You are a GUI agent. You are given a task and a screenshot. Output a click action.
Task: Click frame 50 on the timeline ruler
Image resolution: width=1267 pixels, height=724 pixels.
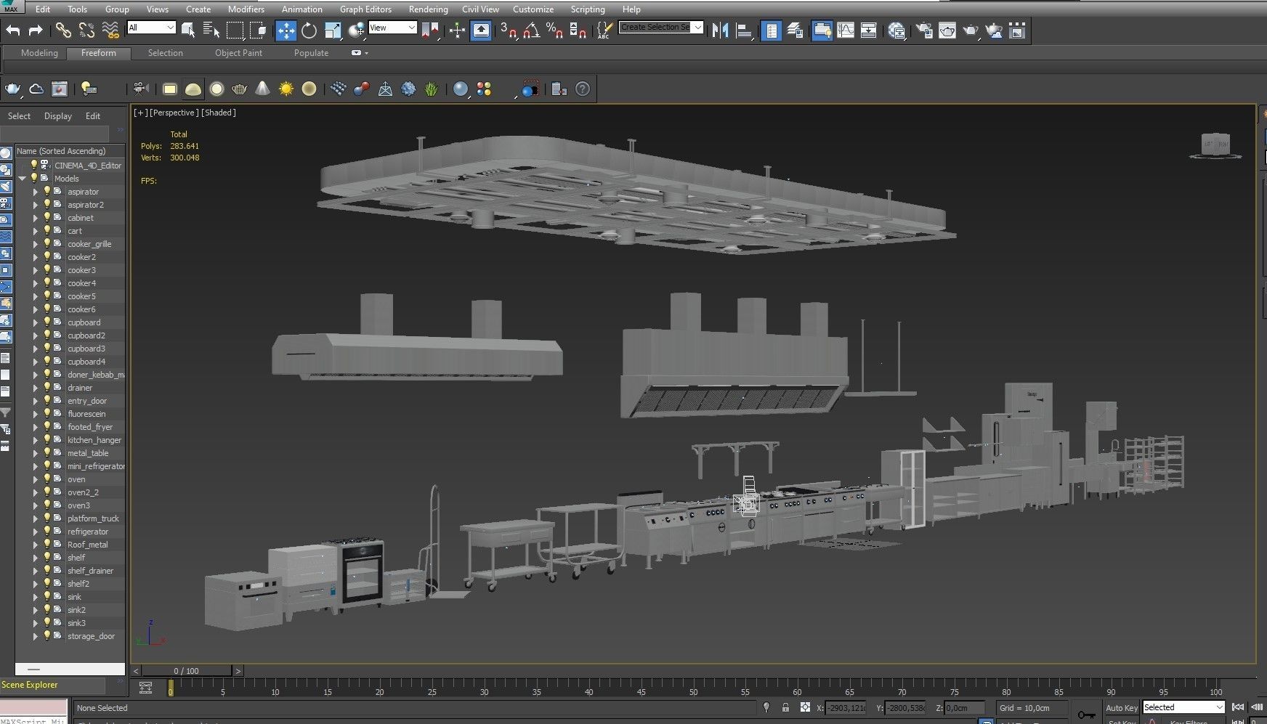[x=693, y=692]
